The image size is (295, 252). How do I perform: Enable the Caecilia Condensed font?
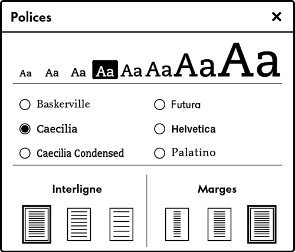point(25,153)
